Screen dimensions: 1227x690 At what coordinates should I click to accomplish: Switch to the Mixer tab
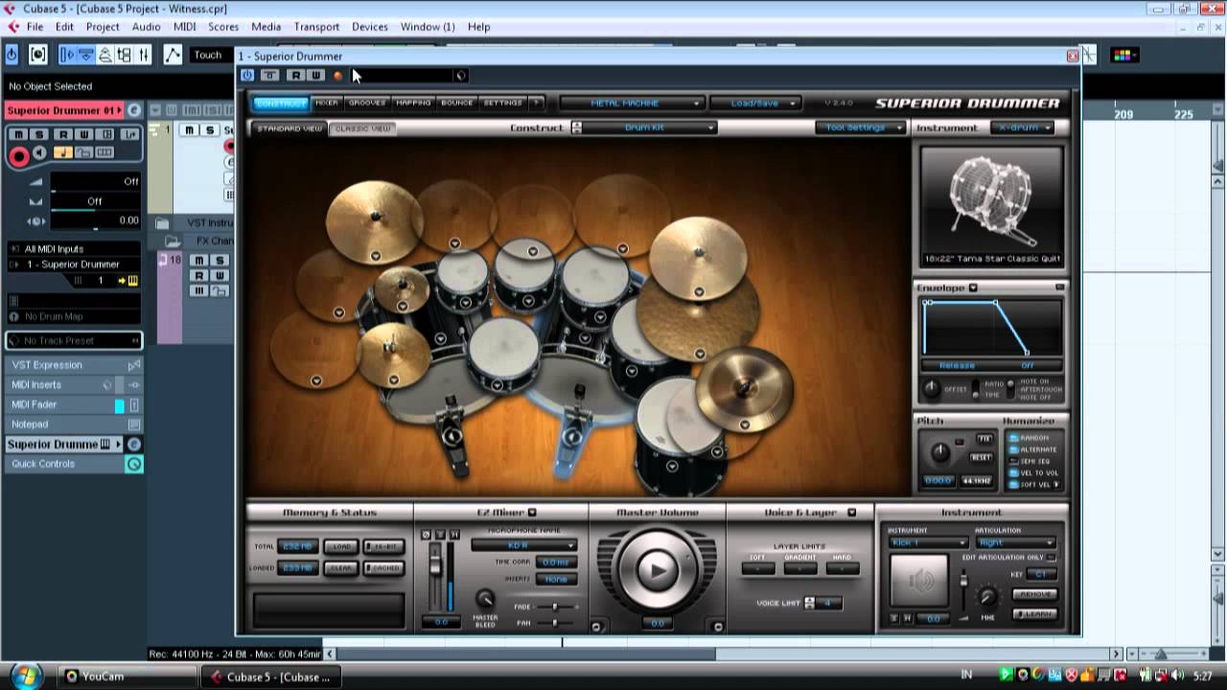point(327,103)
